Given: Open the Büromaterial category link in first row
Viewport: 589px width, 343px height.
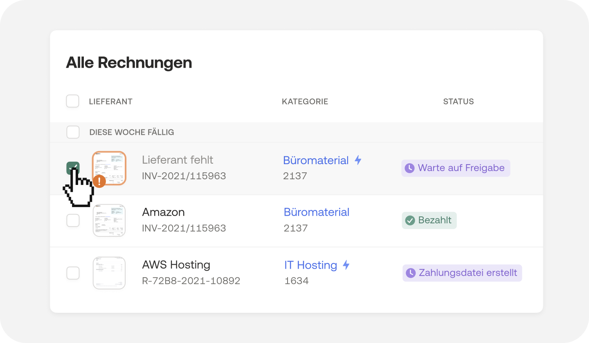Looking at the screenshot, I should tap(316, 160).
